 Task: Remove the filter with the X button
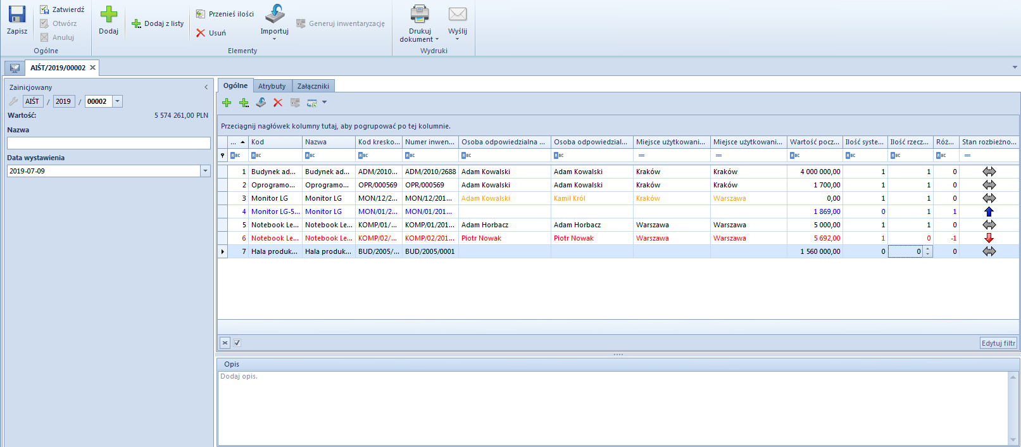[225, 343]
